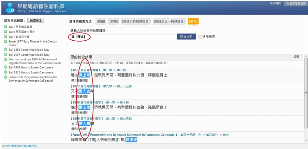Screen dimensions: 308x149
Task: Click check icon beside Ball 1883 Cantonese Made Easy
Action: point(5,50)
